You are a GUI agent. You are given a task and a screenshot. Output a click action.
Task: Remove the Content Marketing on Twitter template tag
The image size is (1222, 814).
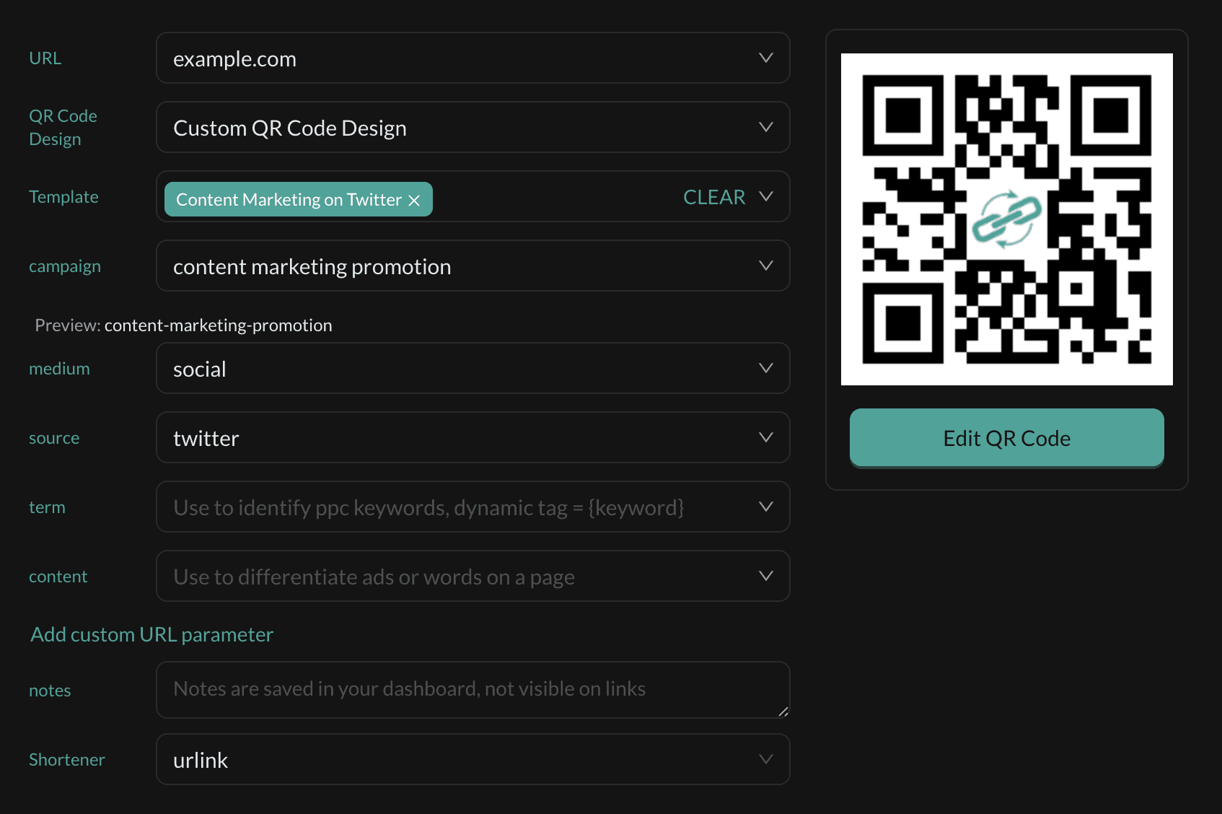click(x=415, y=200)
